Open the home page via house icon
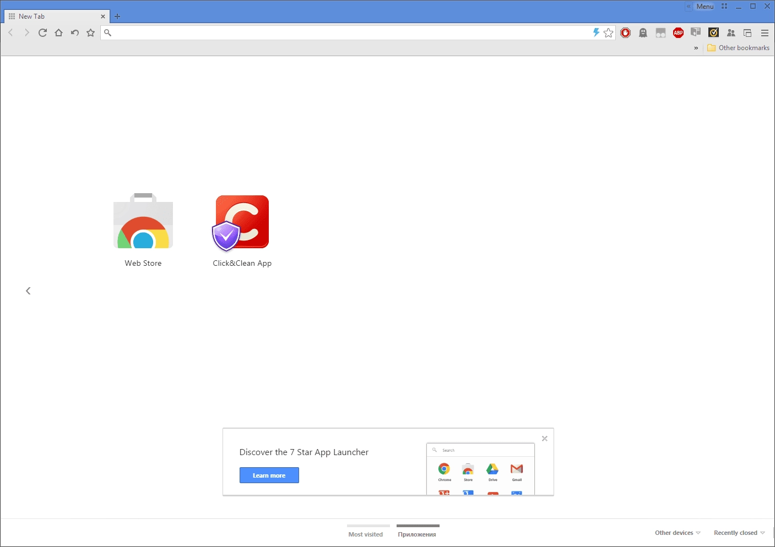 (58, 33)
